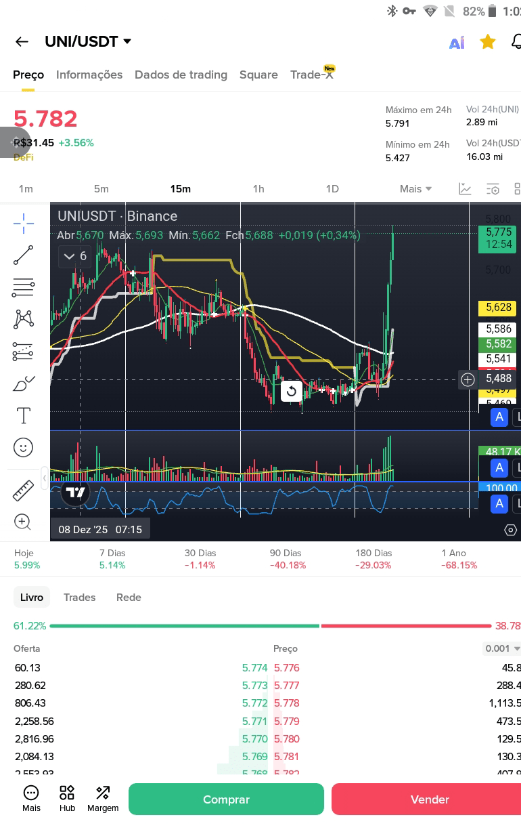The width and height of the screenshot is (521, 834).
Task: Select the zoom in tool
Action: click(23, 521)
